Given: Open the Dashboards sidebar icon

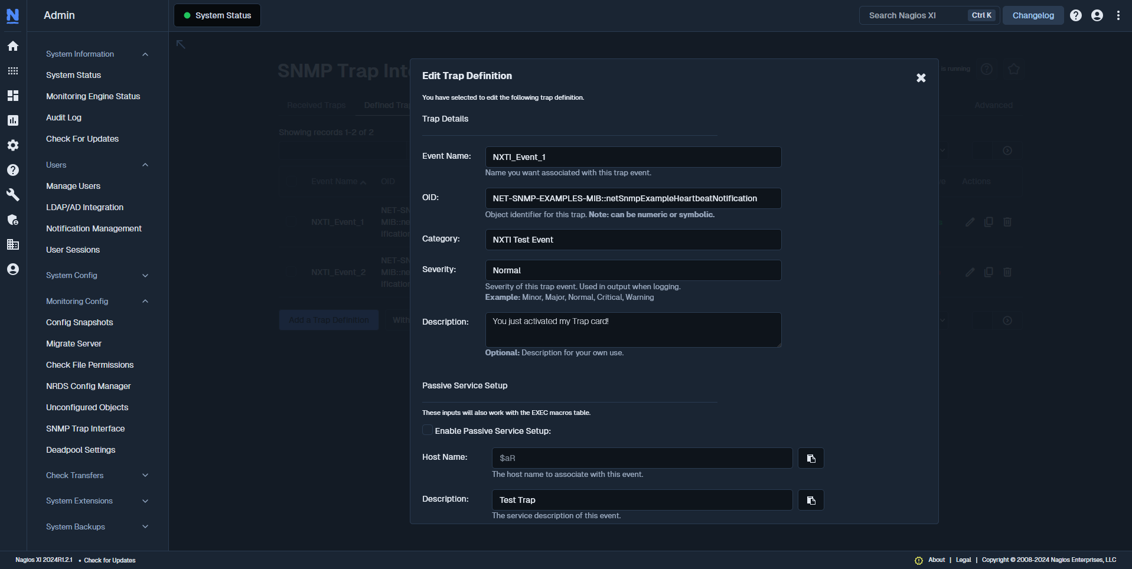Looking at the screenshot, I should point(13,96).
